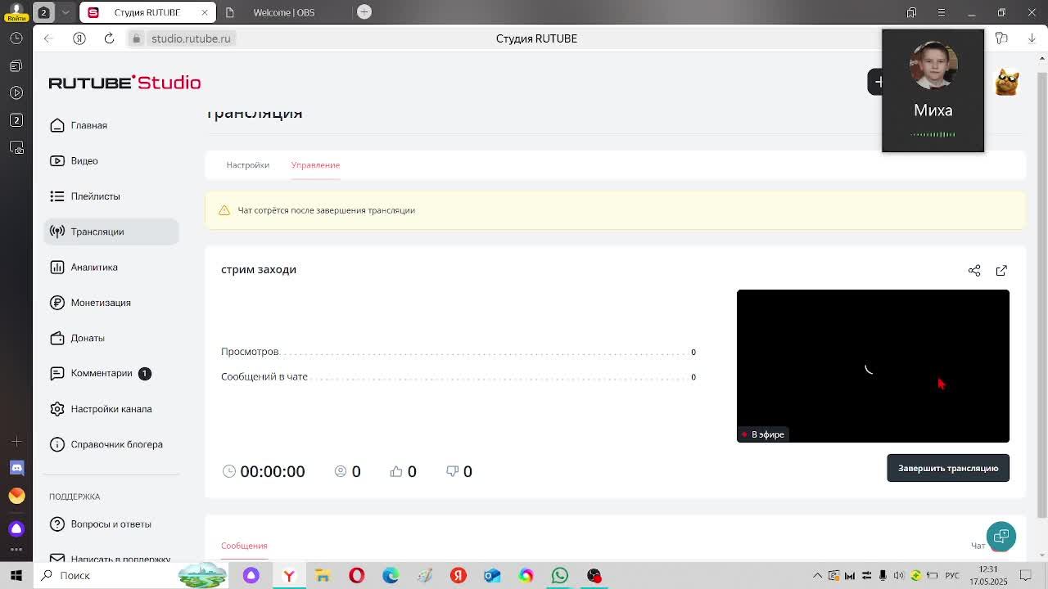Click the Yandex home button in toolbar
The image size is (1048, 589).
tap(79, 38)
